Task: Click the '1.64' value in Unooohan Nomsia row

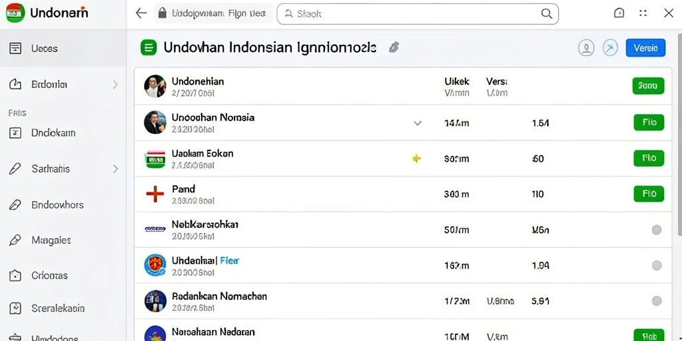Action: (x=540, y=123)
